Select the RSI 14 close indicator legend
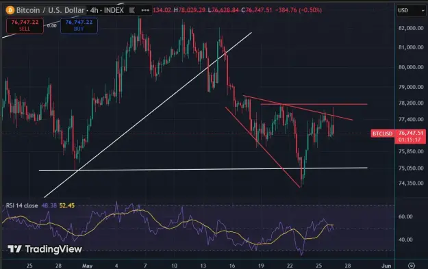Screen dimensions: 428x269 tap(22, 205)
